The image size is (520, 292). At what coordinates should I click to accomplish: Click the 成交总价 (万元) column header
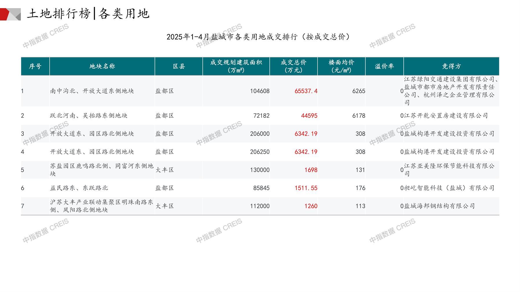pyautogui.click(x=293, y=66)
